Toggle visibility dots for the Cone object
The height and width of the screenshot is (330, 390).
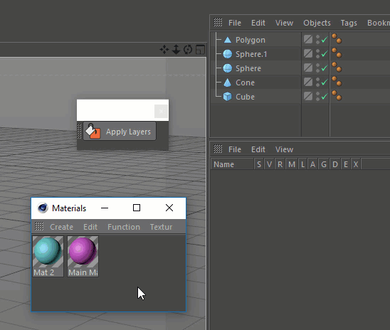(317, 82)
